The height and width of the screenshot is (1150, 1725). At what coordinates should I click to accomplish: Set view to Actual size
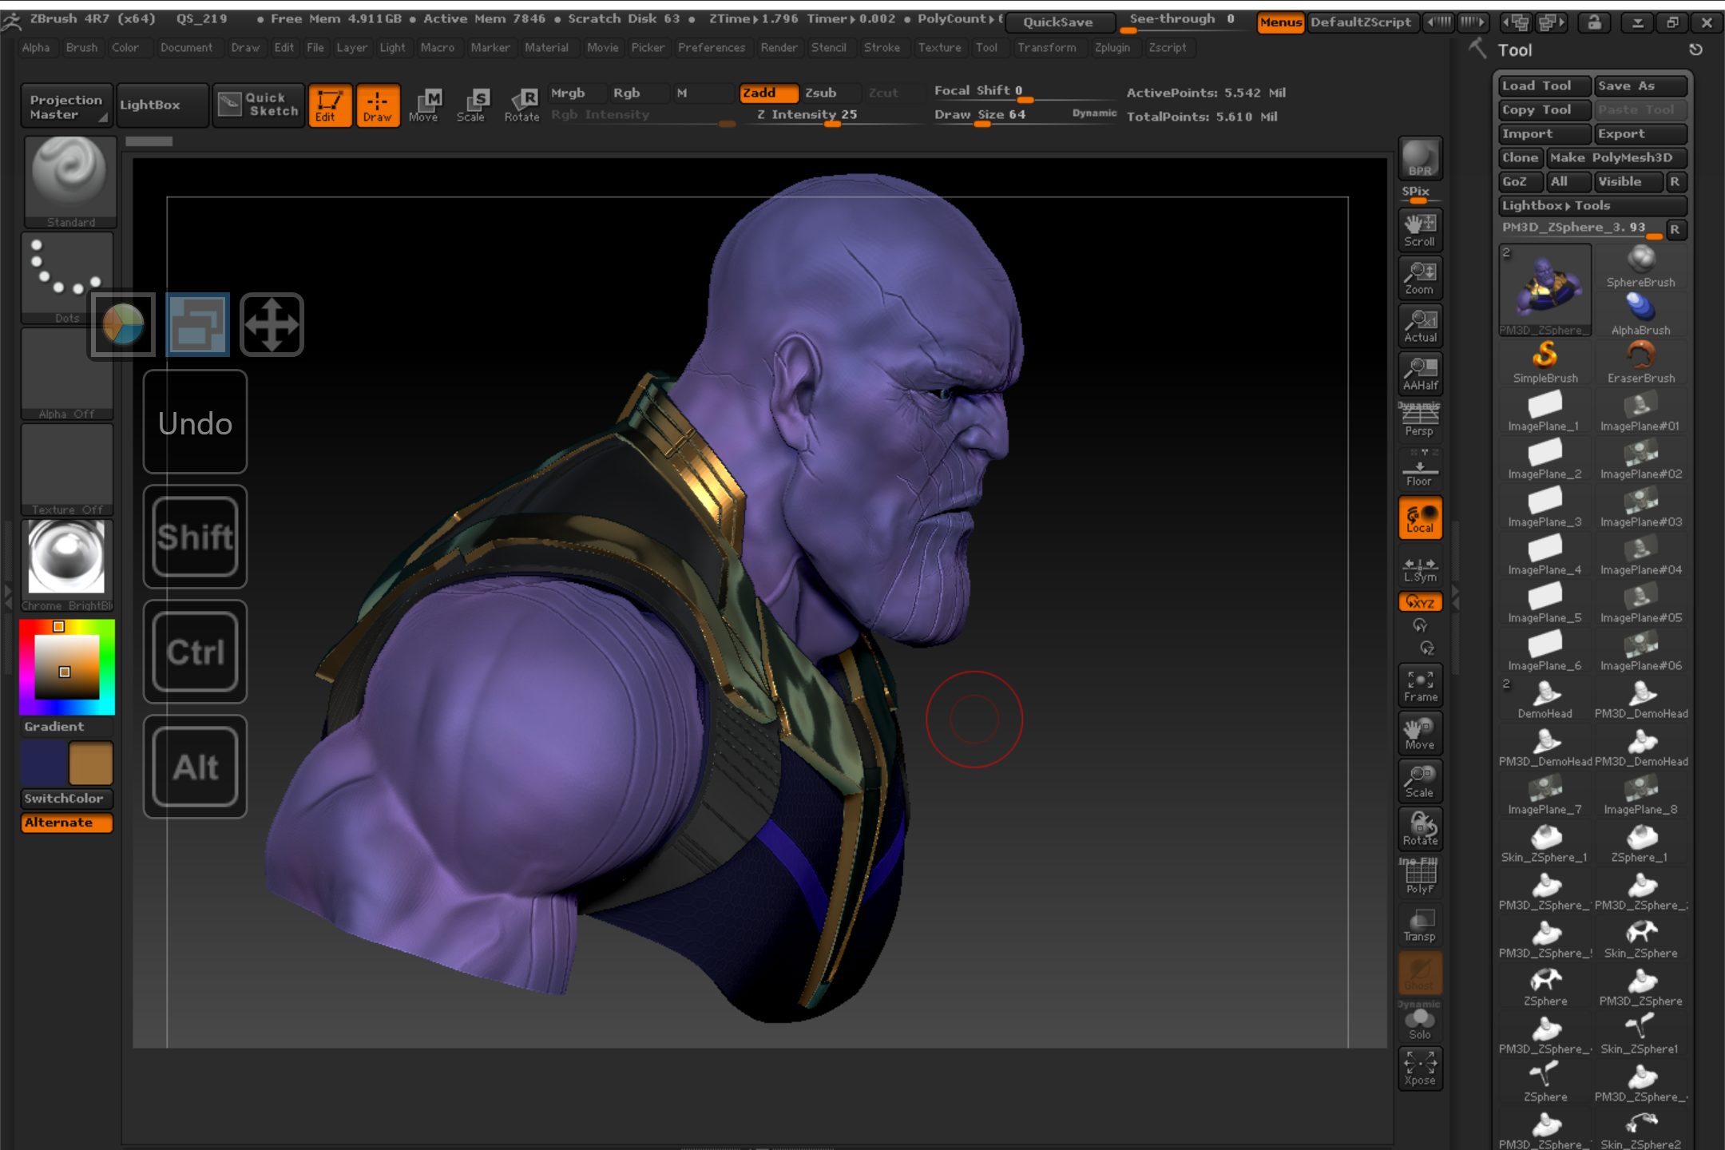coord(1420,326)
